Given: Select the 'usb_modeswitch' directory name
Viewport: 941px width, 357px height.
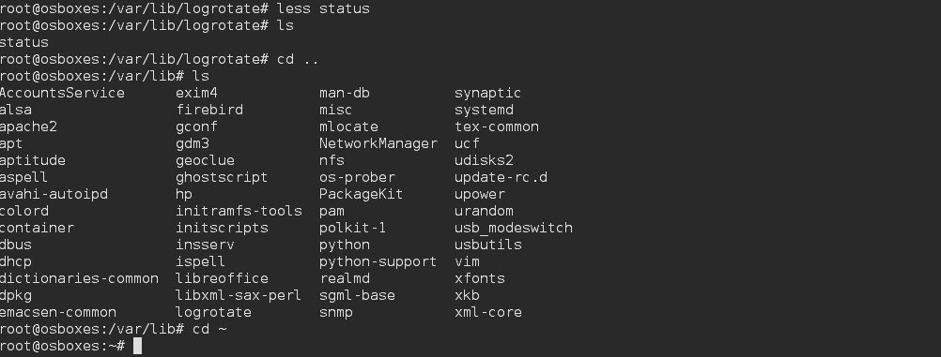Looking at the screenshot, I should pyautogui.click(x=514, y=228).
